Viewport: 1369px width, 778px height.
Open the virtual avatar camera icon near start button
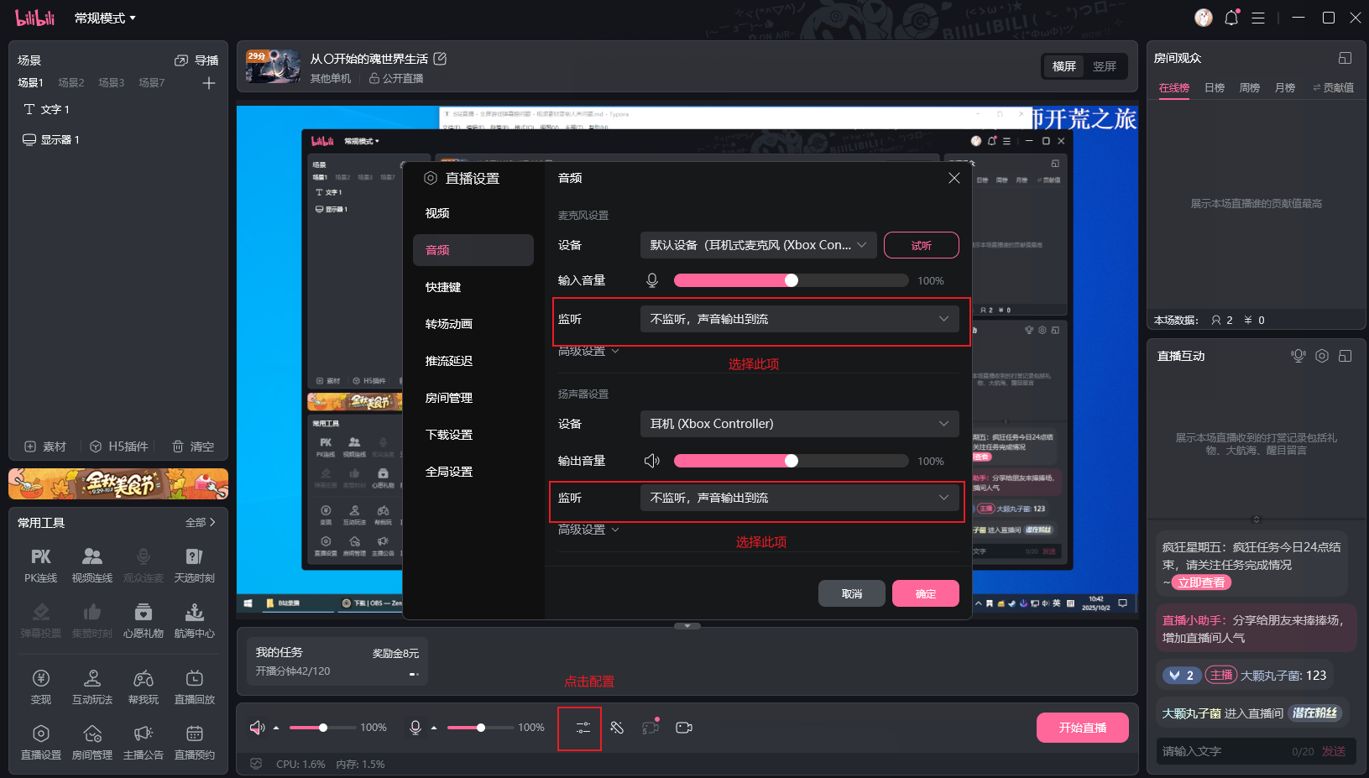(x=684, y=728)
